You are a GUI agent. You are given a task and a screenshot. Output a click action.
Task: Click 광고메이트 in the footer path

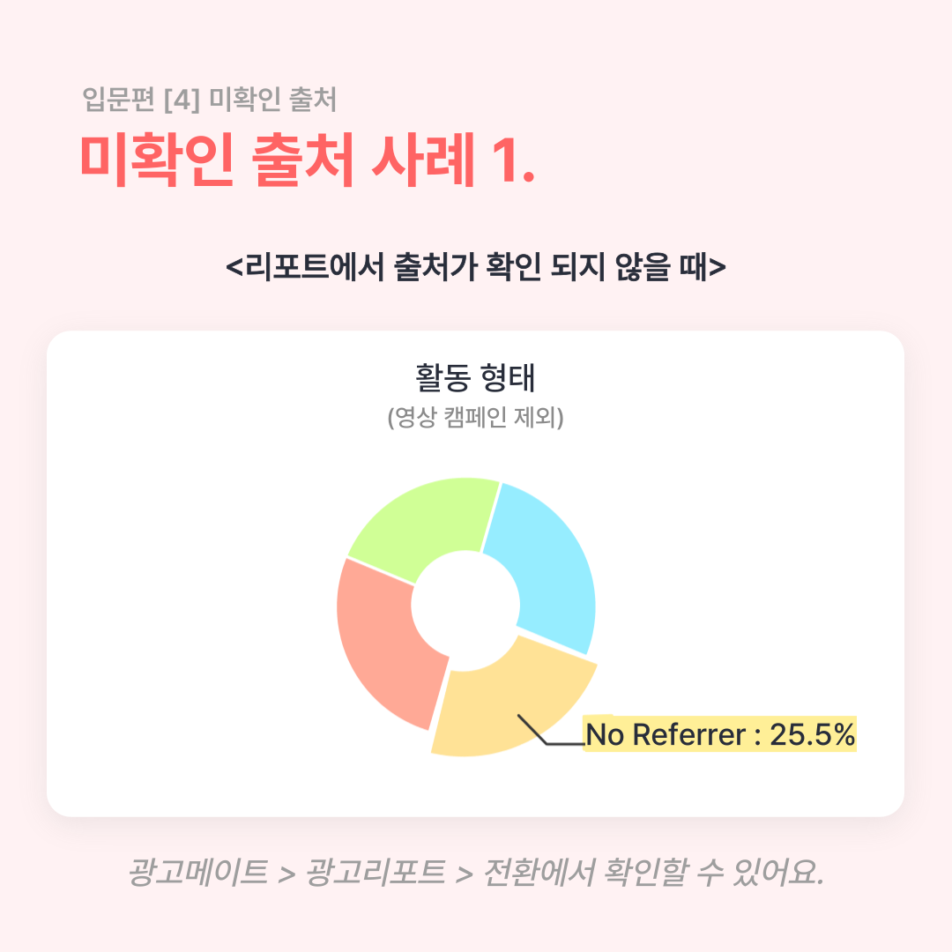point(198,873)
